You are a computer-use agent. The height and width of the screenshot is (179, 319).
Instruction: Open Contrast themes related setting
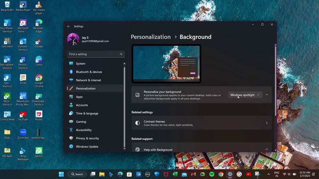click(x=201, y=123)
